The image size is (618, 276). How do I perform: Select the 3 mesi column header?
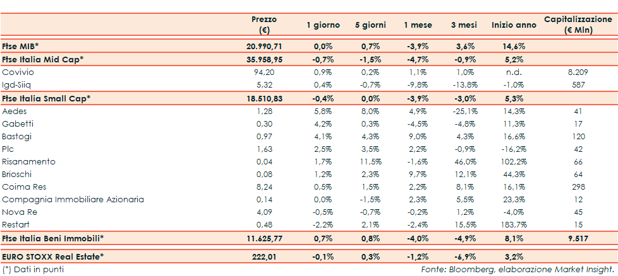coord(463,25)
